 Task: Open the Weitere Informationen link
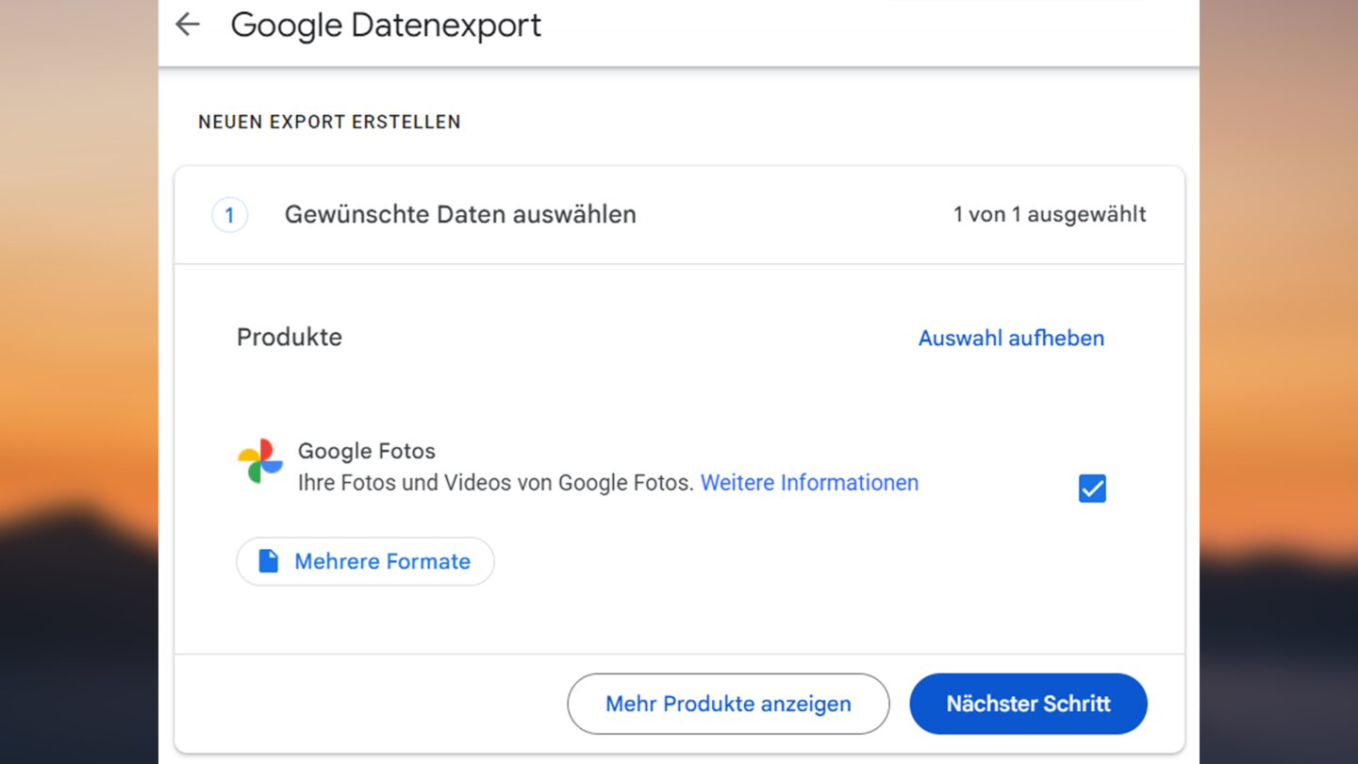click(x=809, y=483)
